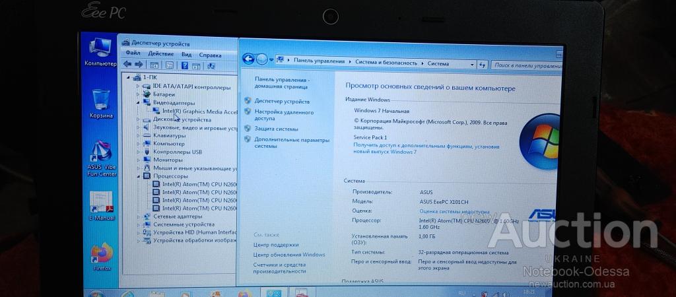The height and width of the screenshot is (297, 676).
Task: Expand IDE ATA/ATAPI контроллеры node
Action: click(x=138, y=86)
